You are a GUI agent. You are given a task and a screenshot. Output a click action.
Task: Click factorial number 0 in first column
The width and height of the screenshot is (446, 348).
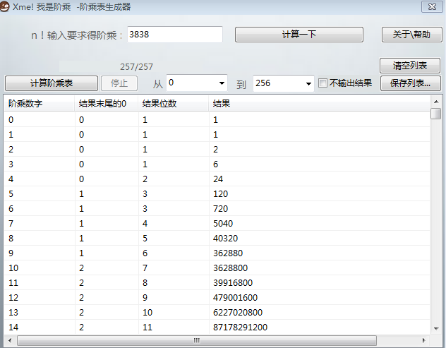click(x=11, y=120)
